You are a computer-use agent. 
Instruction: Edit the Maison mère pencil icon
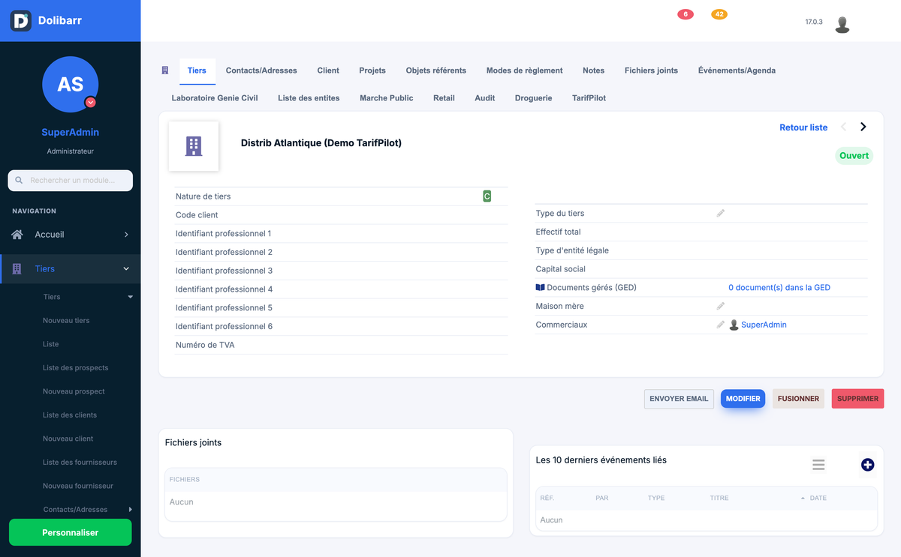(x=721, y=306)
